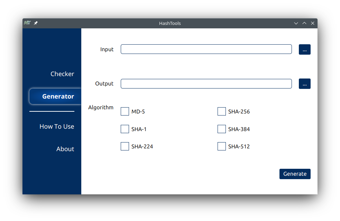Open the About section
Image resolution: width=340 pixels, height=221 pixels.
[x=65, y=149]
